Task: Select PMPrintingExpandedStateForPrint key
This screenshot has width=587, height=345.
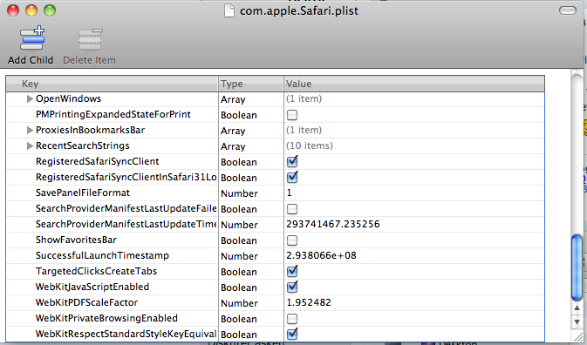Action: pos(113,114)
